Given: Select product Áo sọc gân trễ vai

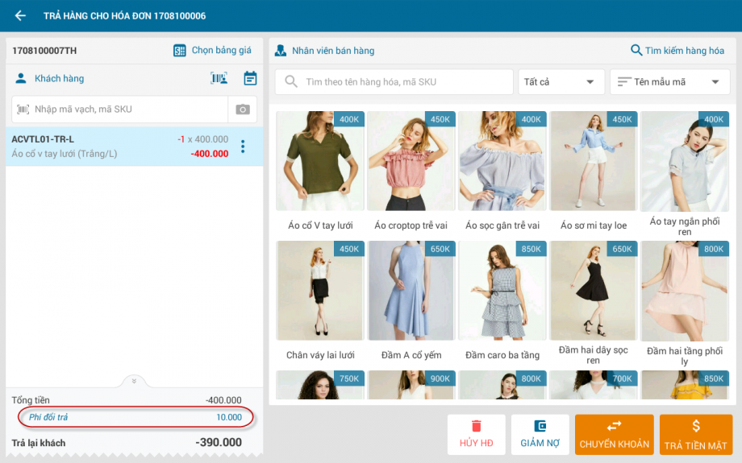Looking at the screenshot, I should click(x=502, y=171).
